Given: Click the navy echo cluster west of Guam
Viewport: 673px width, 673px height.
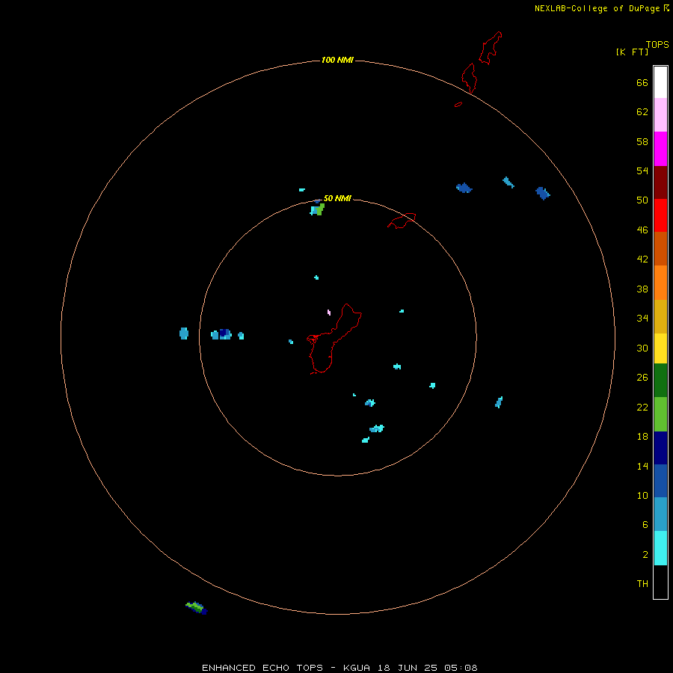Looking at the screenshot, I should point(224,333).
